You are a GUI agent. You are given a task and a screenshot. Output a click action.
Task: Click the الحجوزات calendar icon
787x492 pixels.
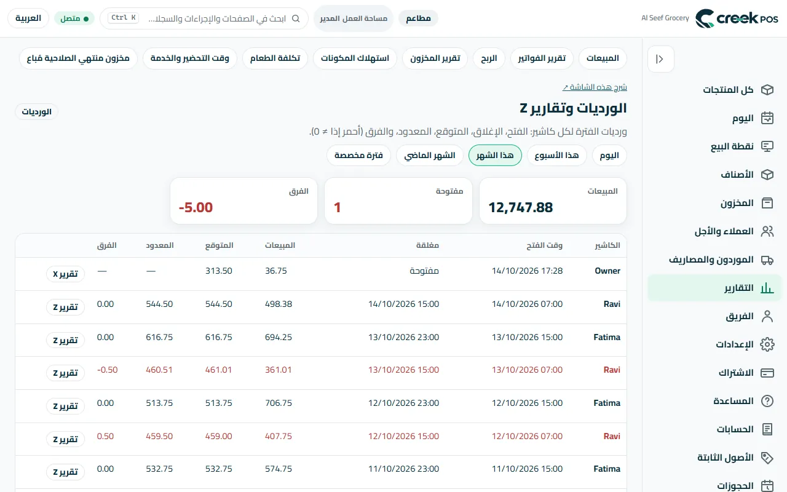[x=767, y=485]
